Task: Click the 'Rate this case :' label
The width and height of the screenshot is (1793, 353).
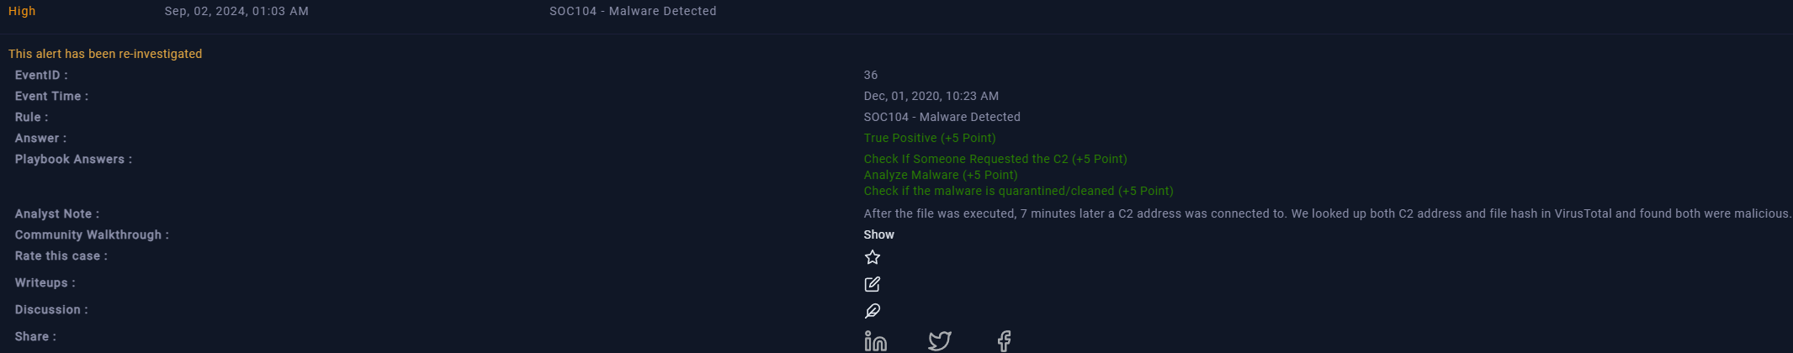Action: (61, 256)
